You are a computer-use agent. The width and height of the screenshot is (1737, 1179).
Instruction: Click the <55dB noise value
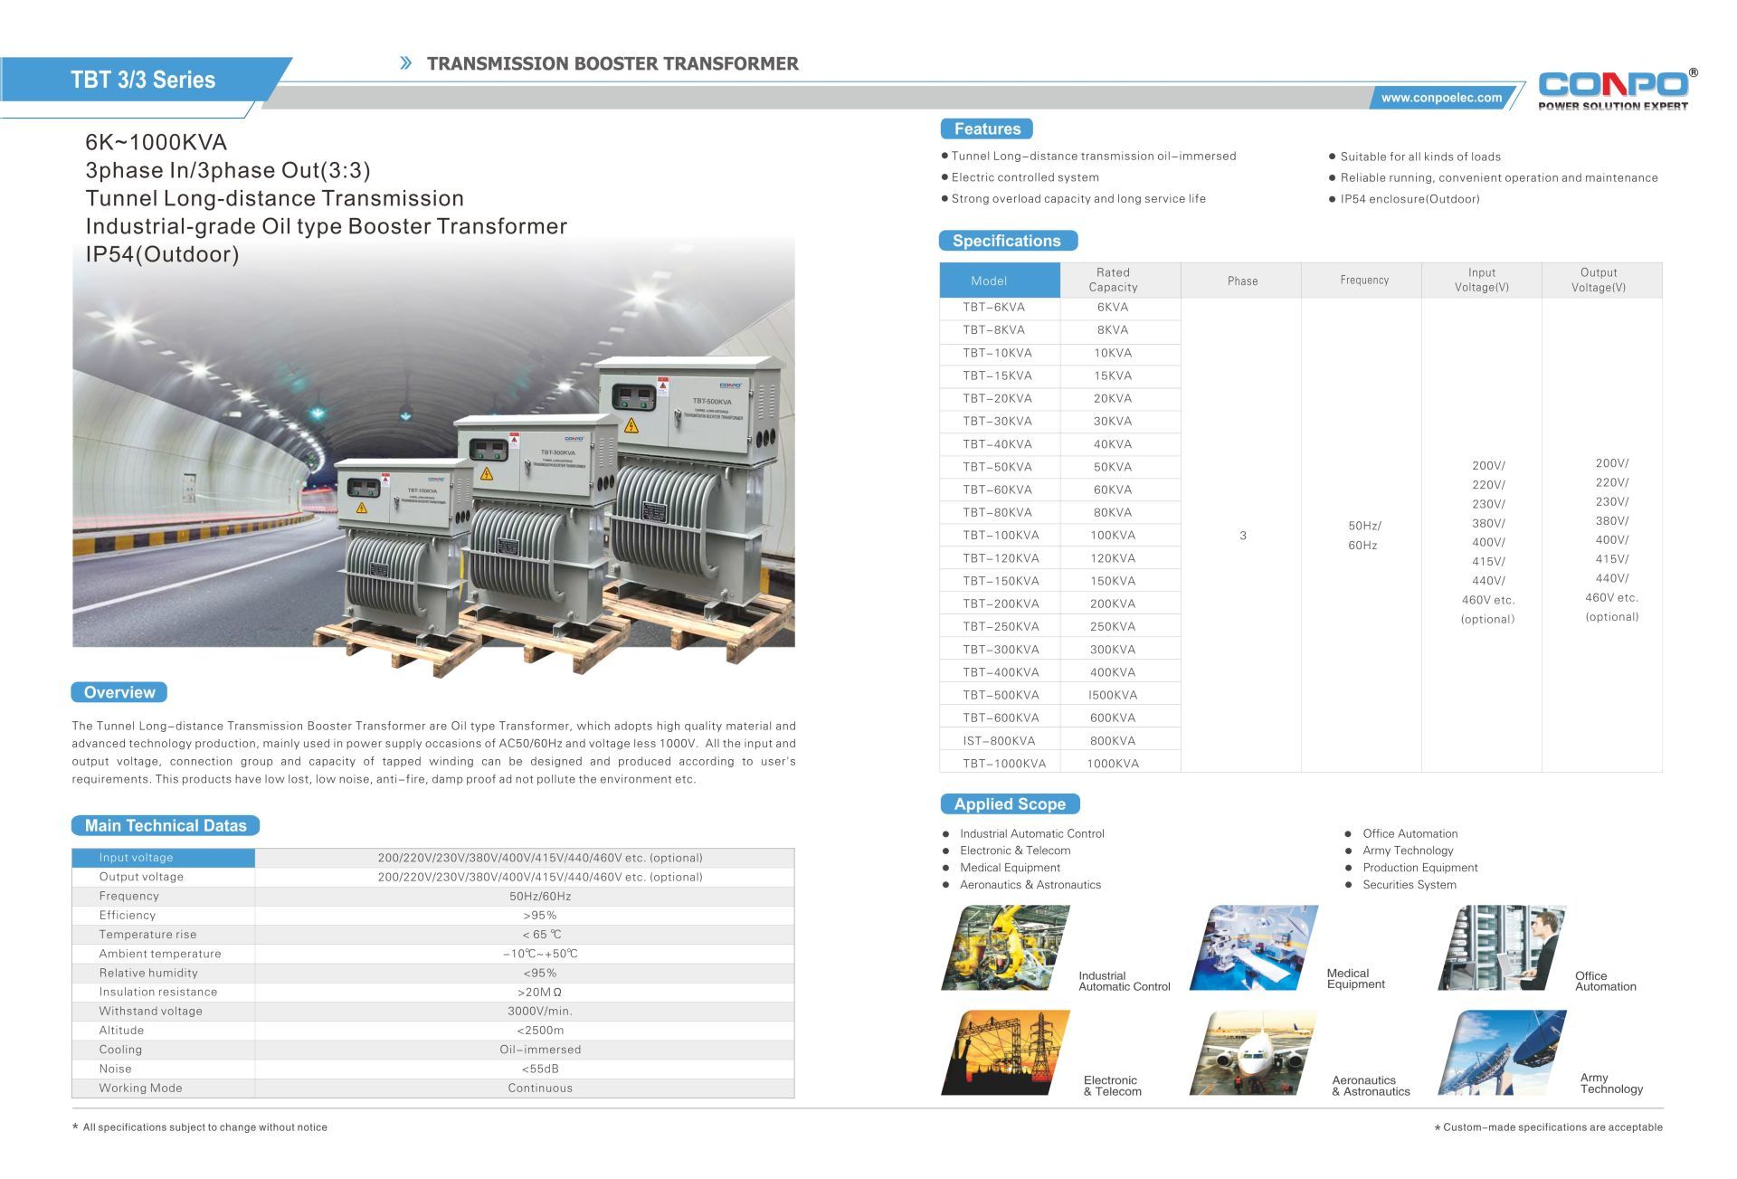click(540, 1069)
